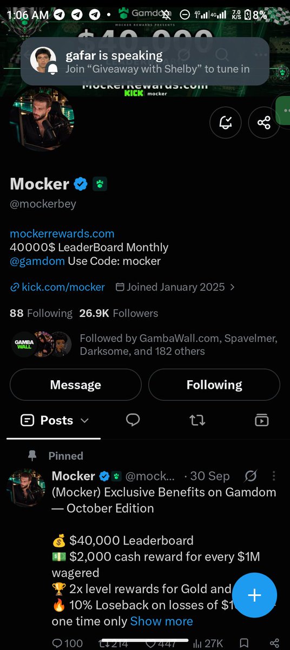Switch to the Replies speech bubble tab
The height and width of the screenshot is (650, 290).
coord(133,420)
